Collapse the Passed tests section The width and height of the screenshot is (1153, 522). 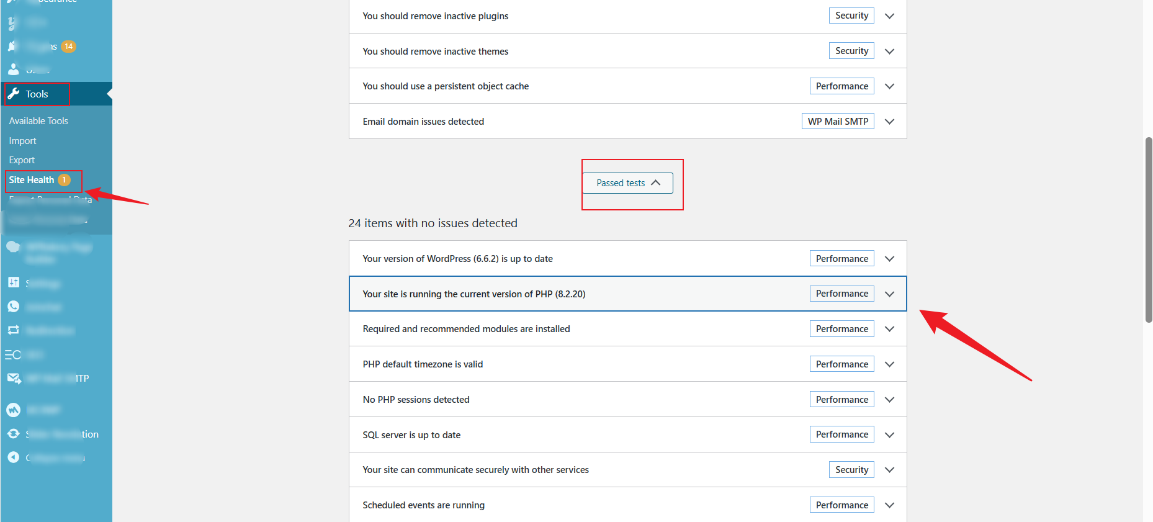click(x=628, y=183)
